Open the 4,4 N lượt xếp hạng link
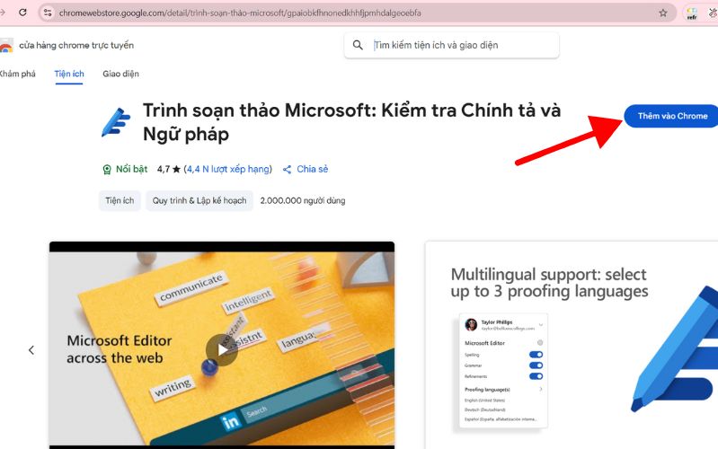This screenshot has width=718, height=449. tap(228, 169)
